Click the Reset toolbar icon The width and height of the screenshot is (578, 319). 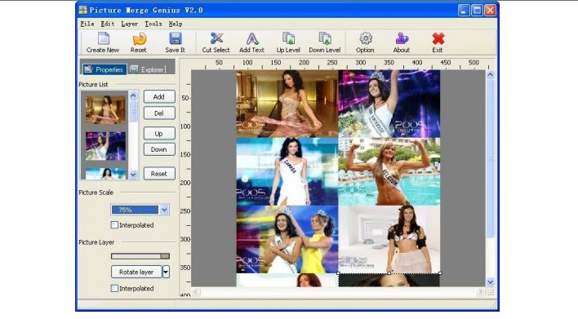[x=139, y=38]
